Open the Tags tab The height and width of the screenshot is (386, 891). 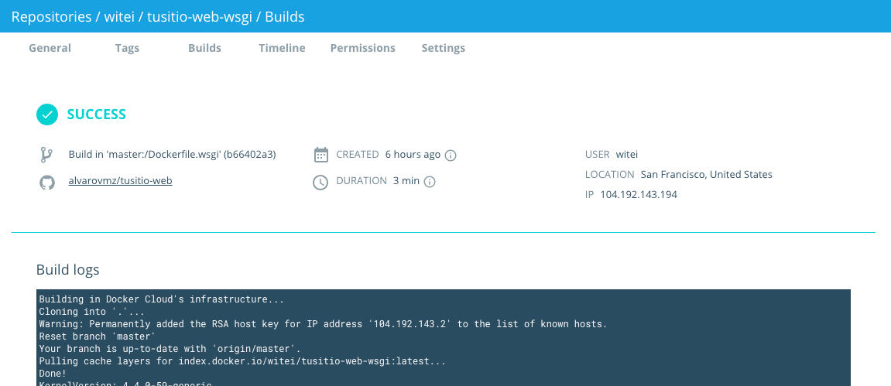[x=127, y=48]
